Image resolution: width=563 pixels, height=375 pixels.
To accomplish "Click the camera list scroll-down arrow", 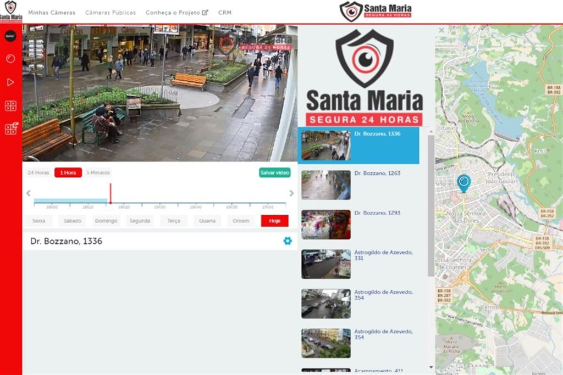I will [x=431, y=367].
